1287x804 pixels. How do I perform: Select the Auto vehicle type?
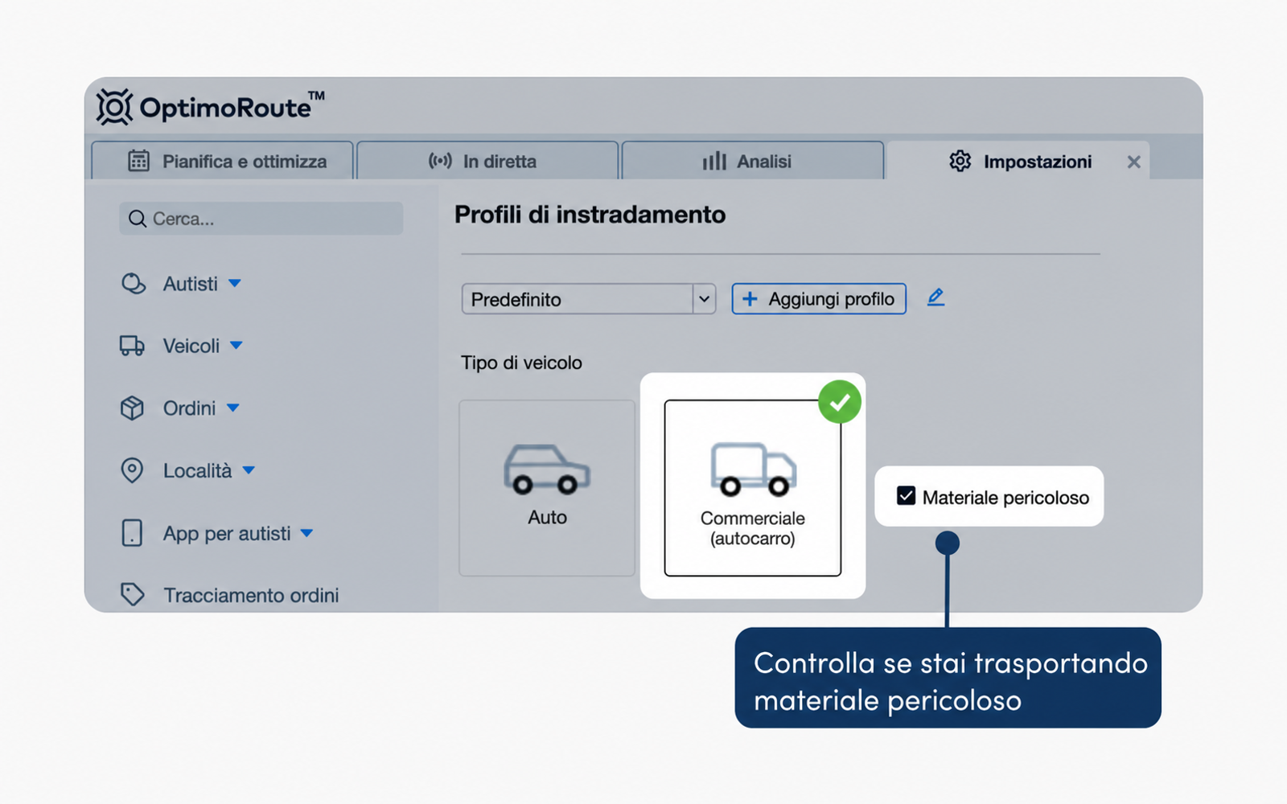pos(547,488)
